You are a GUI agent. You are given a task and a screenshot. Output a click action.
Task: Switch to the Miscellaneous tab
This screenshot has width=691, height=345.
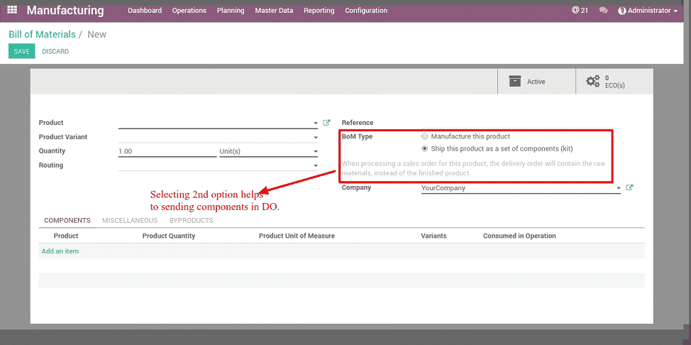click(129, 221)
